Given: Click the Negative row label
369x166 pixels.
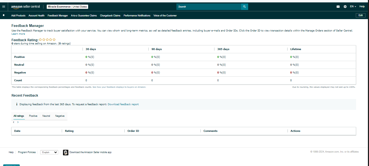Looking at the screenshot, I should point(20,73).
